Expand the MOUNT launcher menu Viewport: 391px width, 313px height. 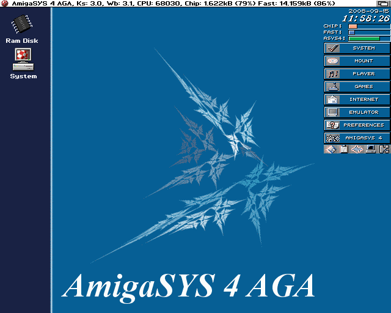tap(357, 61)
